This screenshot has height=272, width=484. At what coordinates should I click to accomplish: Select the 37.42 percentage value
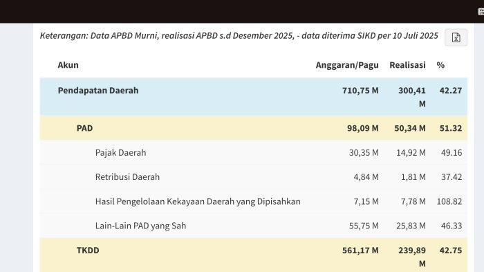tap(452, 176)
